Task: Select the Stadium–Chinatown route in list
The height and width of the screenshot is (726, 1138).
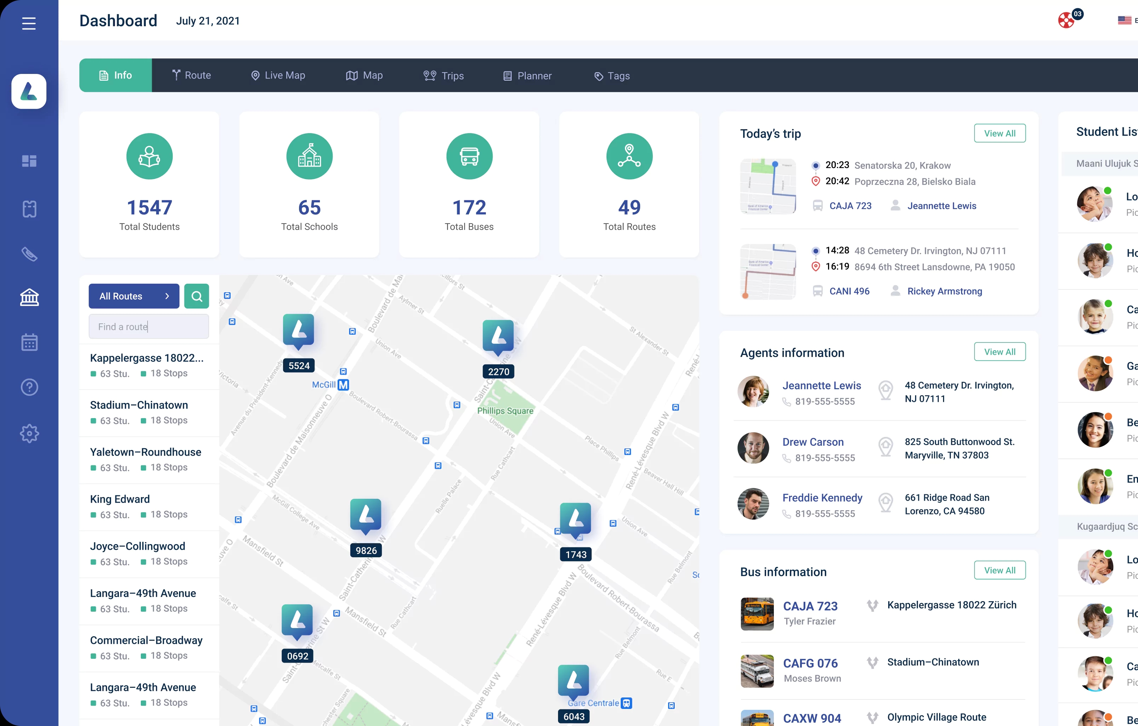Action: click(149, 413)
